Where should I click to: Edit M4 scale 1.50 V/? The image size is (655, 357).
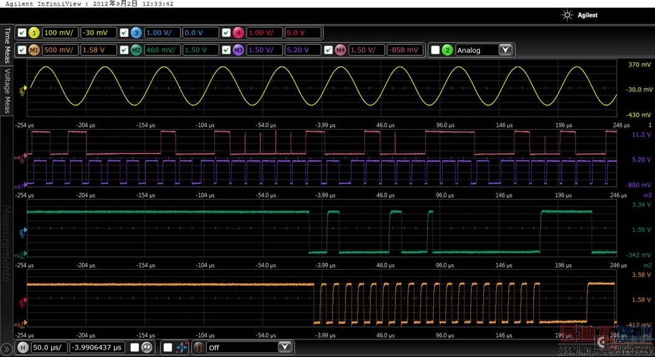coord(366,50)
